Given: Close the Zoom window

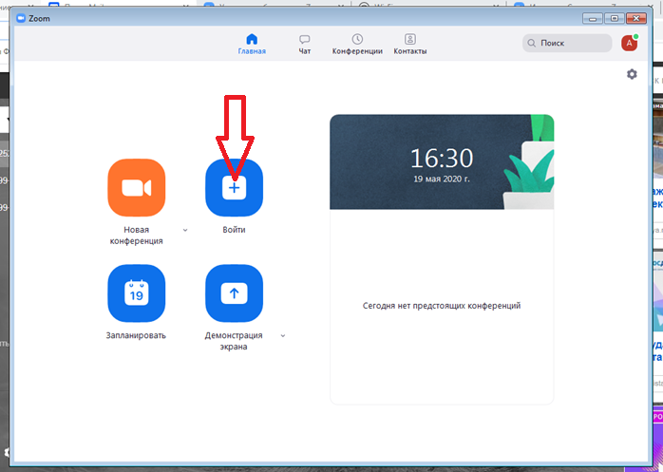Looking at the screenshot, I should pos(636,19).
